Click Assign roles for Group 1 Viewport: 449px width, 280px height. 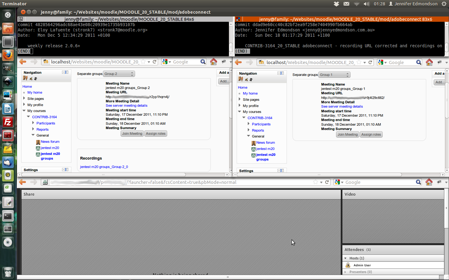(371, 134)
